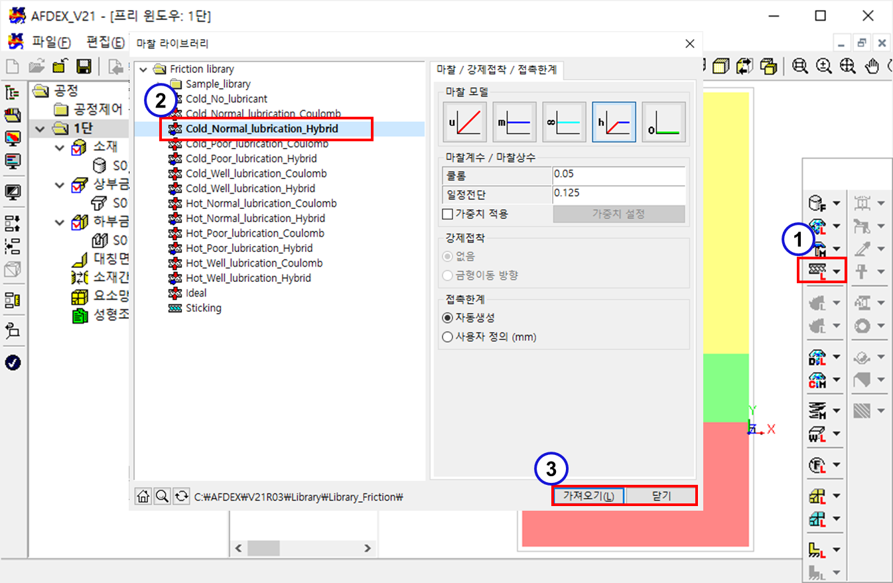Select the constant shear friction model icon
The width and height of the screenshot is (893, 583).
(515, 123)
